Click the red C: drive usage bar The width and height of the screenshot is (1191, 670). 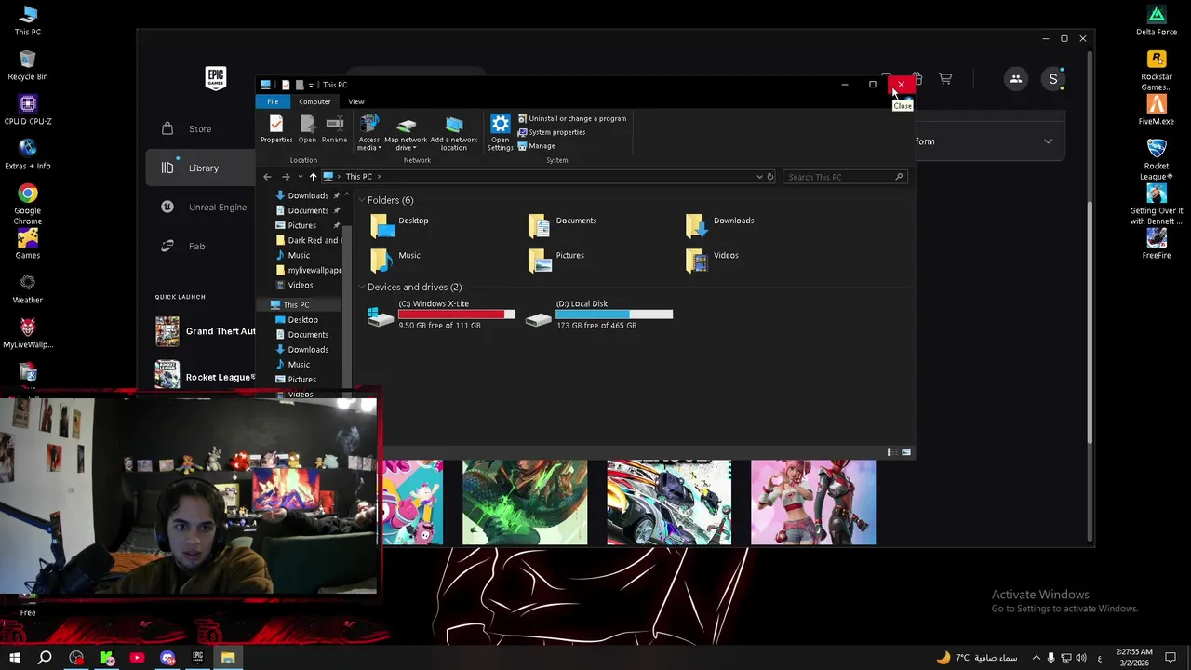pyautogui.click(x=456, y=315)
